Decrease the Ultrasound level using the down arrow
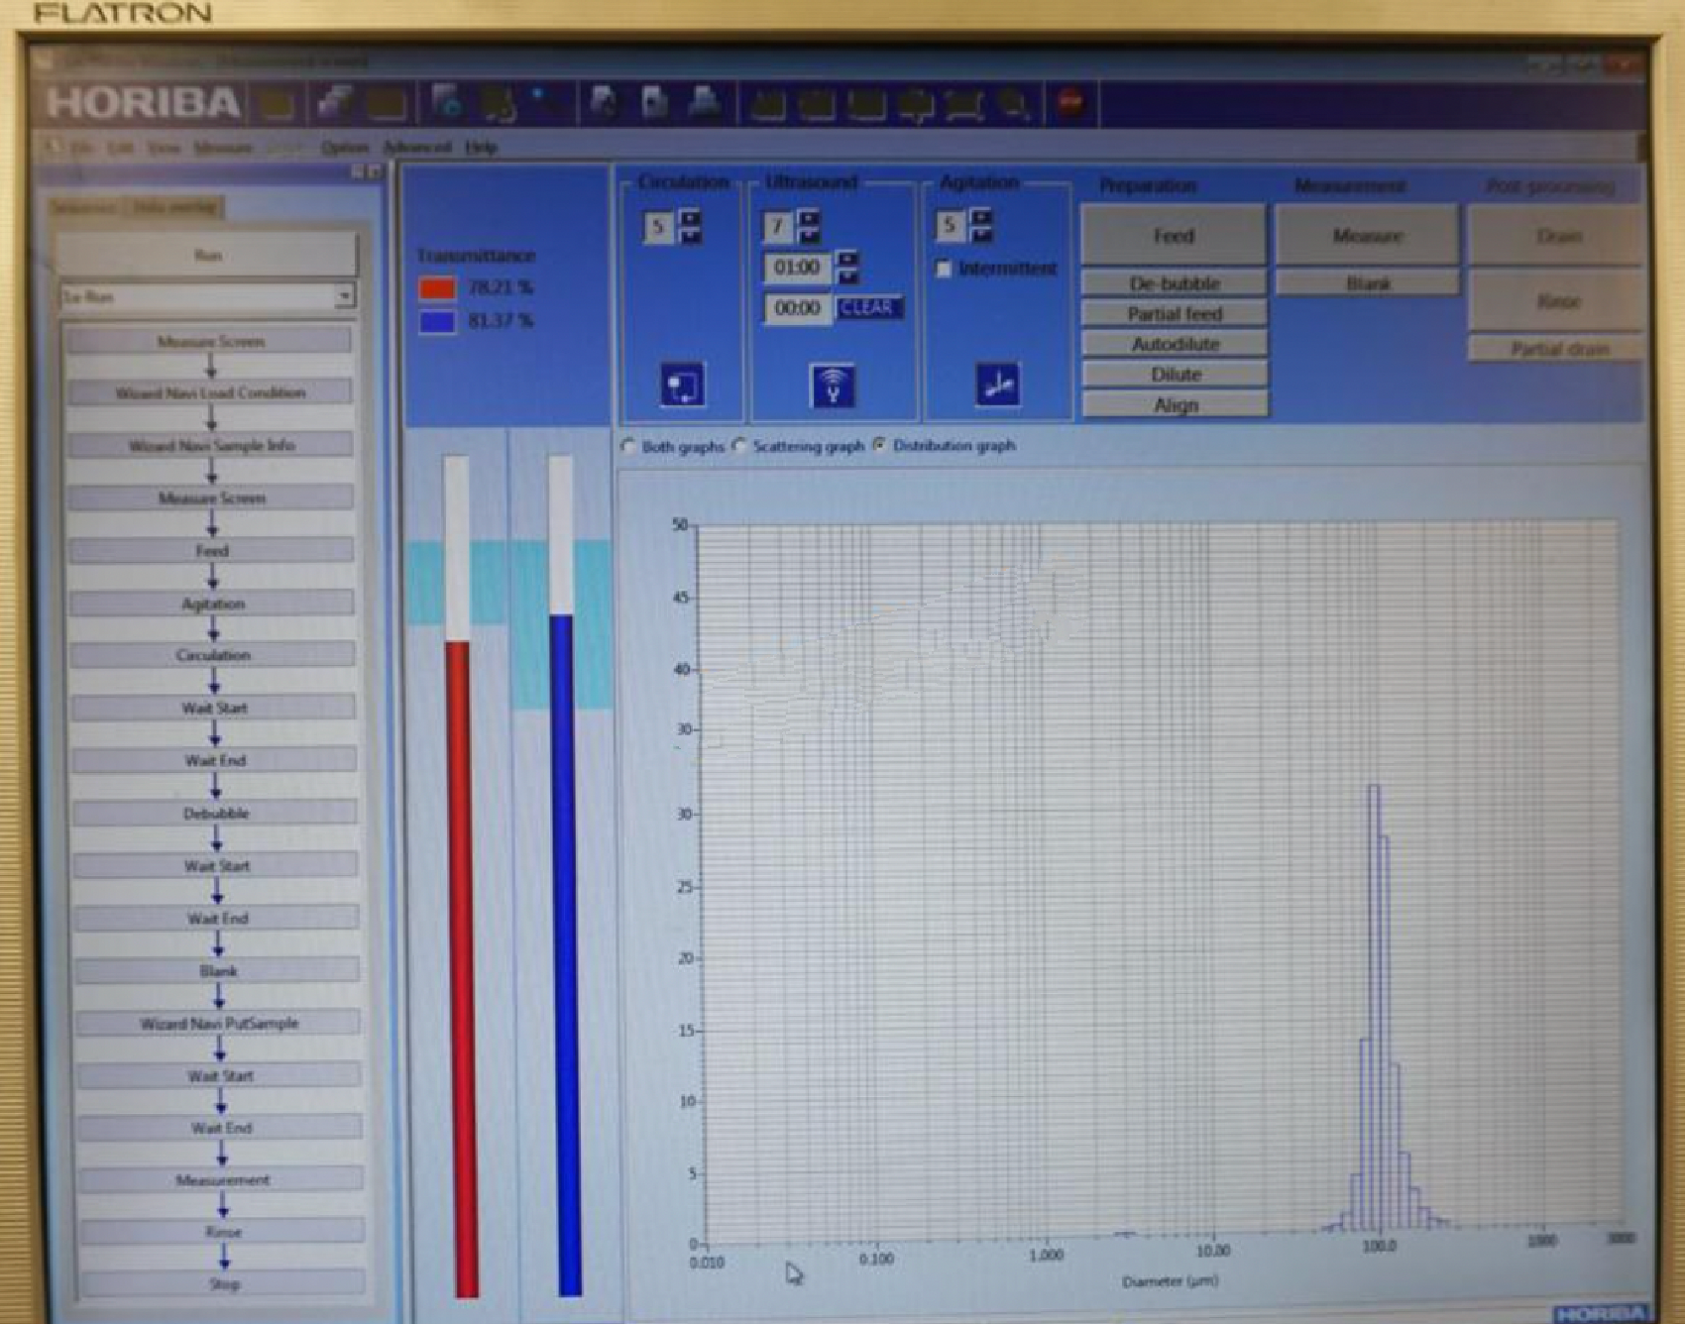The width and height of the screenshot is (1685, 1324). (x=807, y=233)
